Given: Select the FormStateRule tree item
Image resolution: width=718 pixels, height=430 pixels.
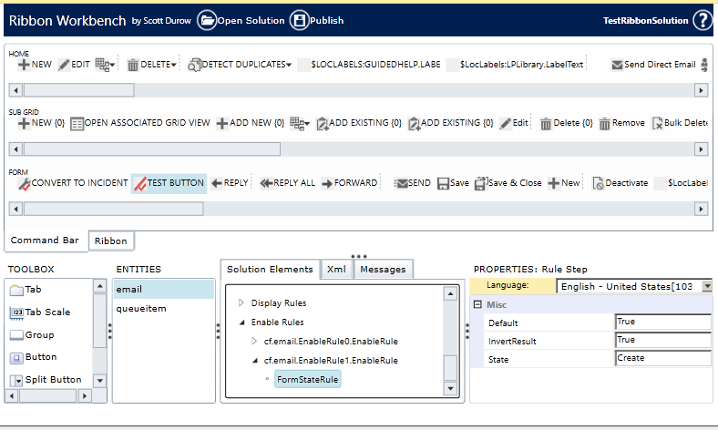Looking at the screenshot, I should pyautogui.click(x=308, y=379).
